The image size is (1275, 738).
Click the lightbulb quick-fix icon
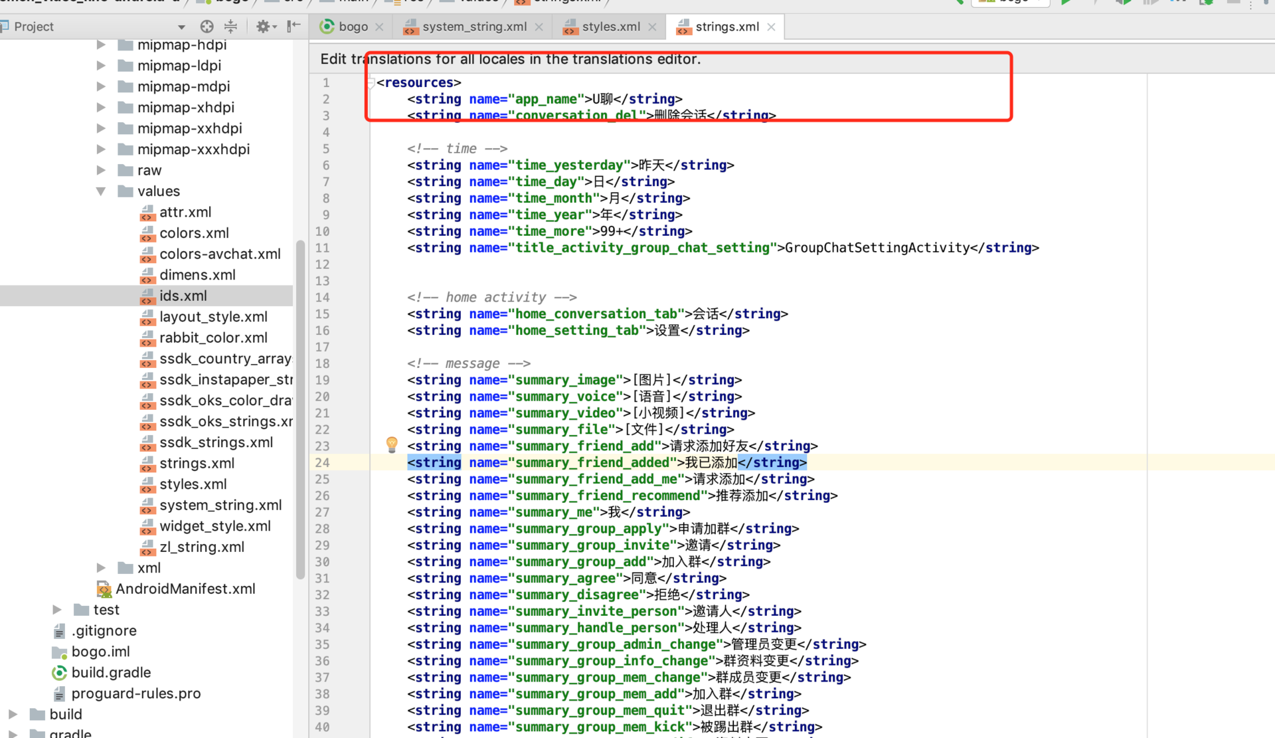click(392, 444)
